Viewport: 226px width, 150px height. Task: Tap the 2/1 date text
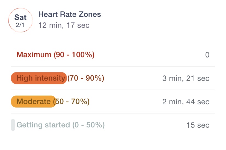point(20,25)
